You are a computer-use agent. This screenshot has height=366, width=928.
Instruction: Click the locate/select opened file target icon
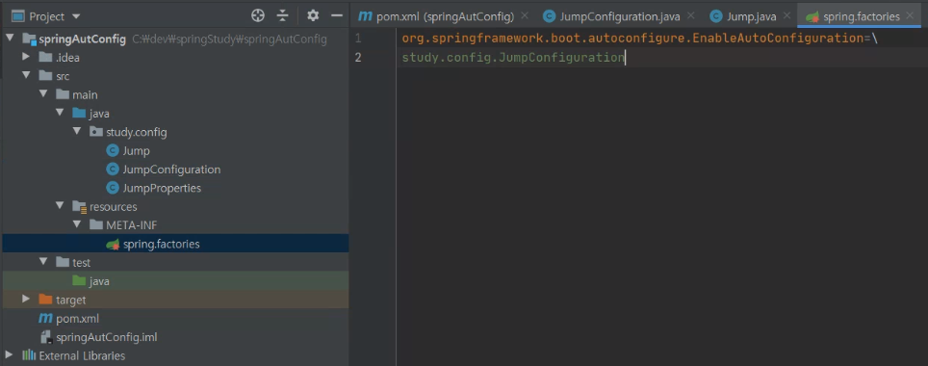(x=258, y=16)
